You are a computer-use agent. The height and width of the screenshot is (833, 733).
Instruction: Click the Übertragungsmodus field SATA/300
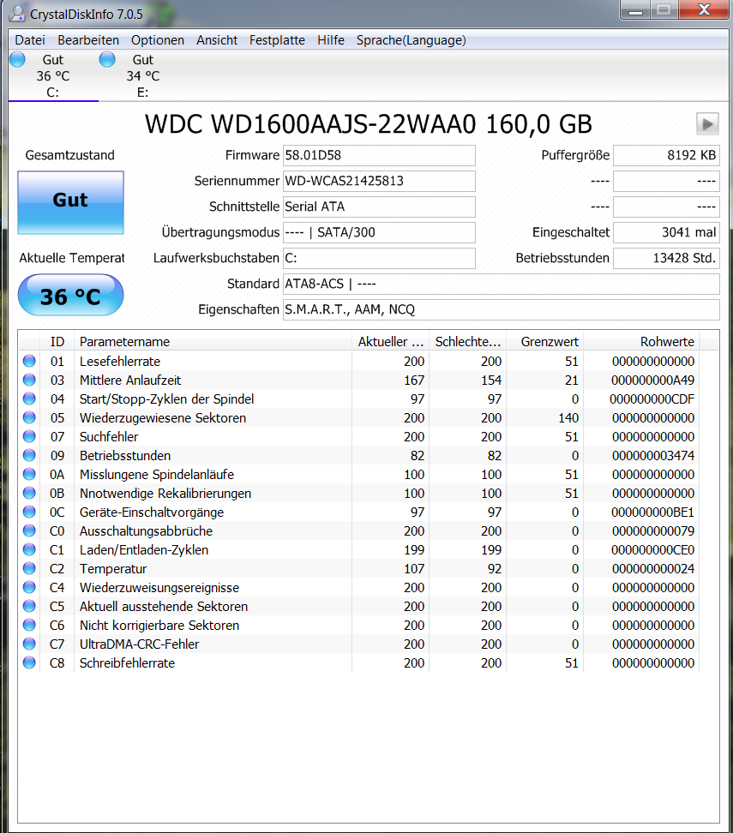pyautogui.click(x=379, y=233)
